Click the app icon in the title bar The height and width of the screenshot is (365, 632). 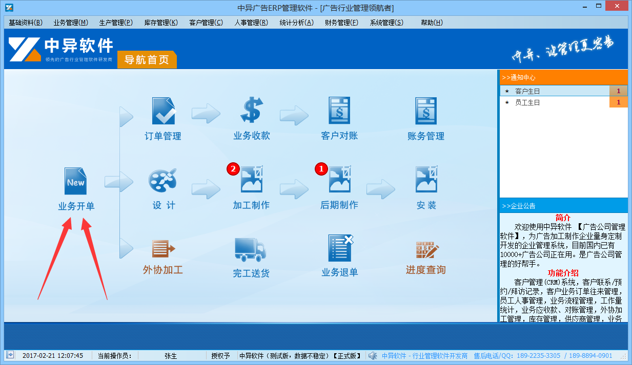9,8
